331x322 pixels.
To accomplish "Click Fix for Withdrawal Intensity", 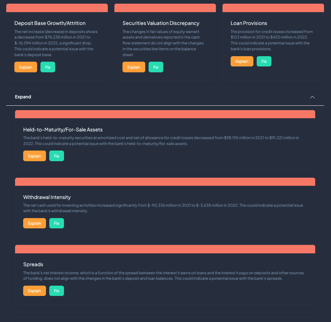I will [x=57, y=223].
